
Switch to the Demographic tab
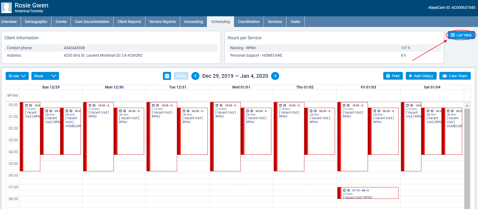click(x=36, y=22)
